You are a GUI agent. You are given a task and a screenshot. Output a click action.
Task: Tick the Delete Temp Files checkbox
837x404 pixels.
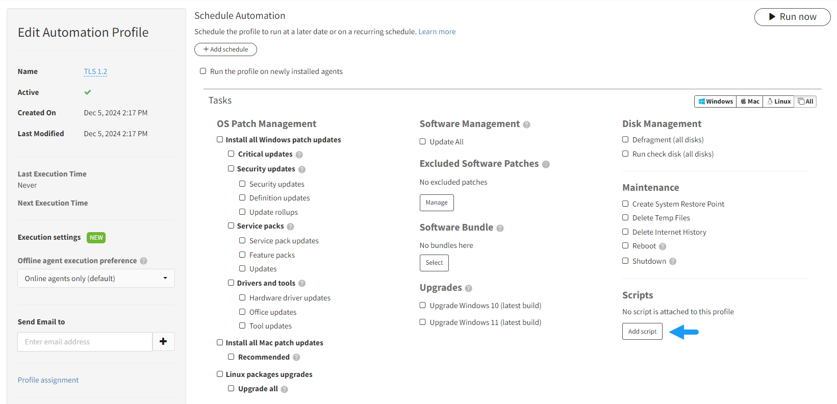pos(625,218)
